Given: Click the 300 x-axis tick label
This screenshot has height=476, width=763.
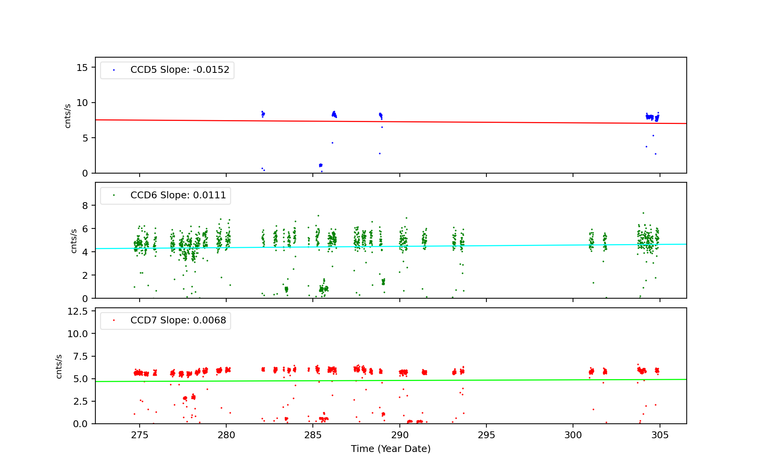Looking at the screenshot, I should tap(573, 435).
